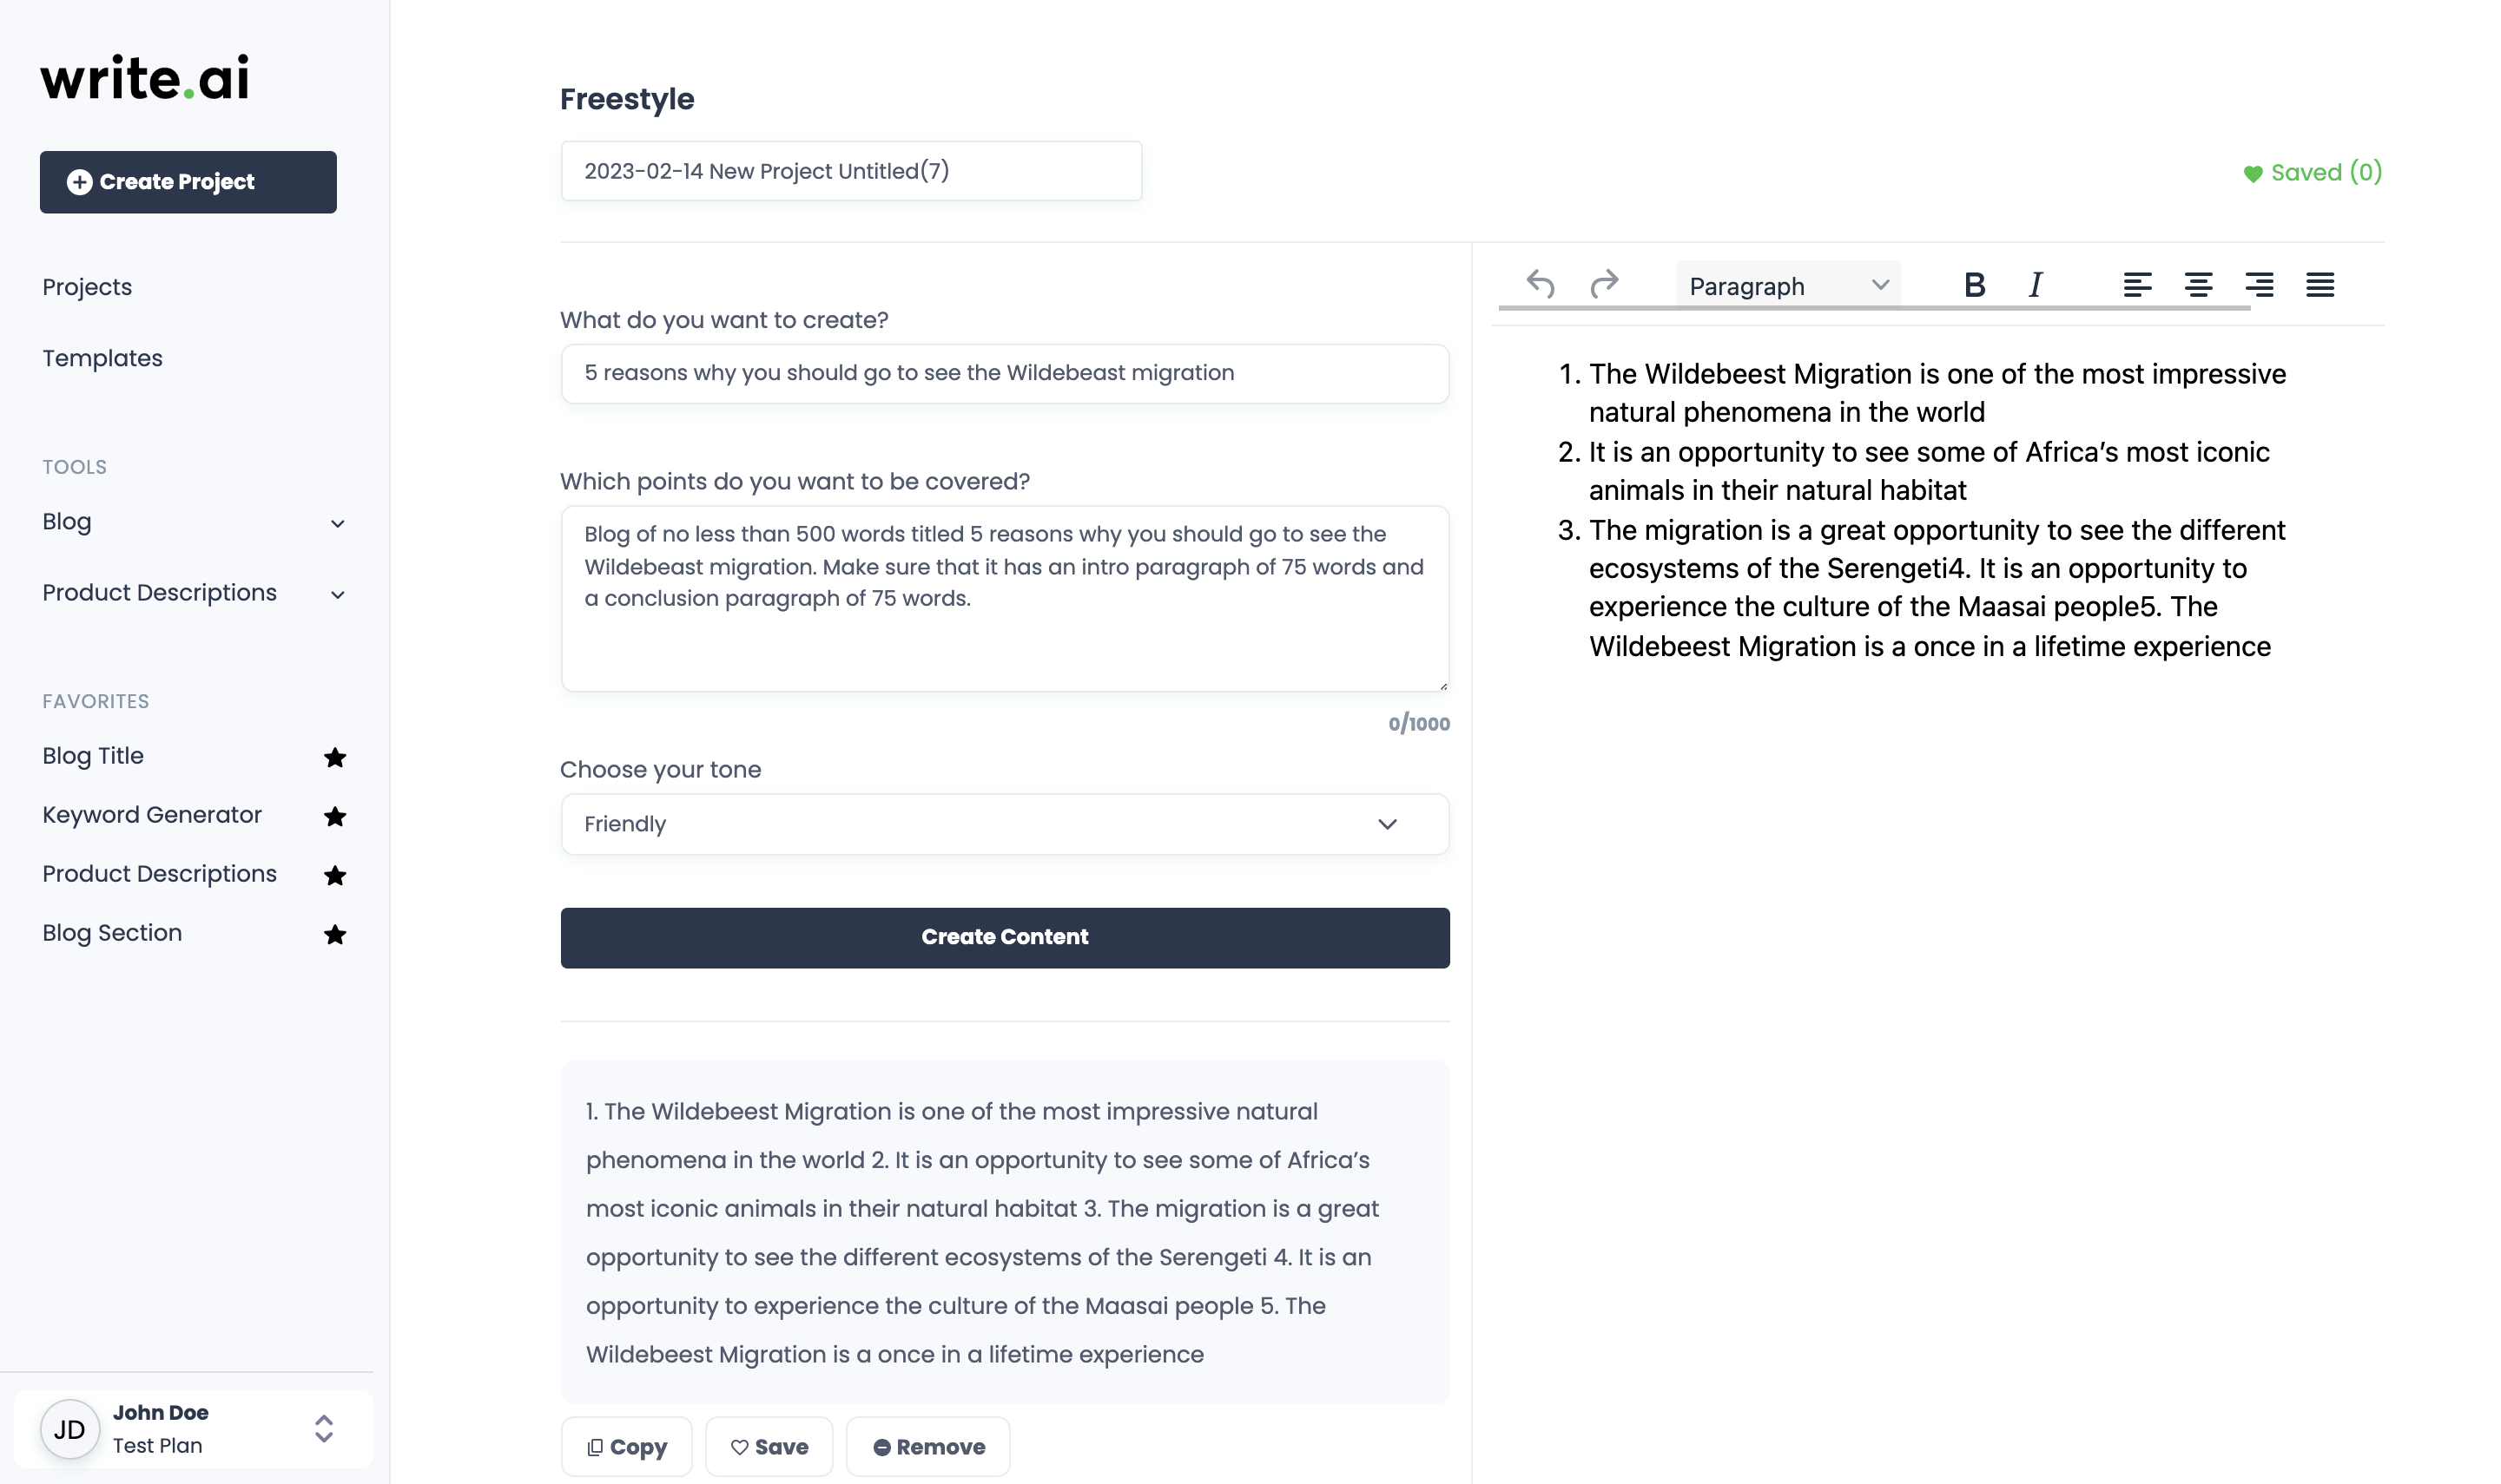Image resolution: width=2501 pixels, height=1484 pixels.
Task: Click the Create Content button
Action: pyautogui.click(x=1005, y=937)
